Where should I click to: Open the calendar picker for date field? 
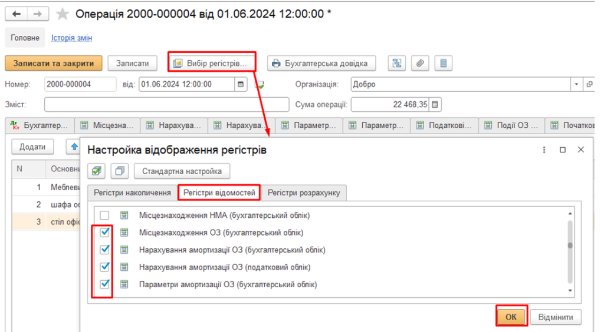click(x=241, y=84)
